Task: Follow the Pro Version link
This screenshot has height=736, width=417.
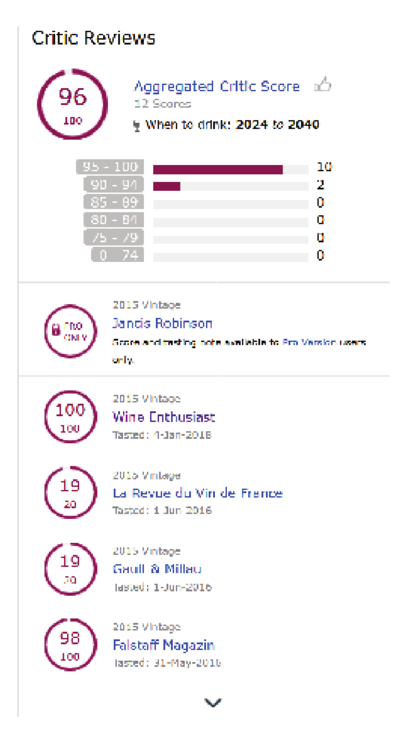Action: coord(308,342)
